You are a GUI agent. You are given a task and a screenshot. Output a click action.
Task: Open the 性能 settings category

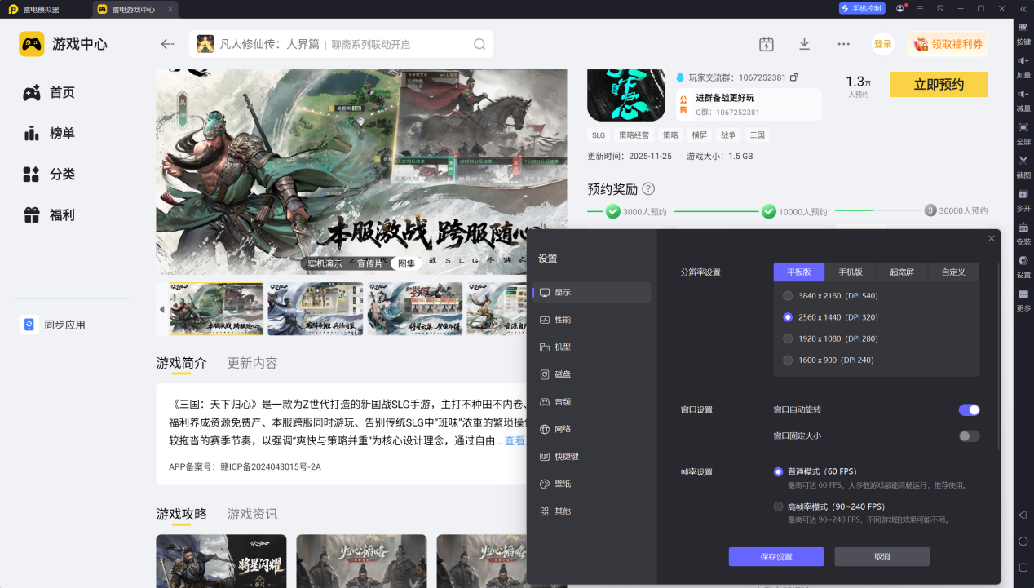(x=563, y=320)
